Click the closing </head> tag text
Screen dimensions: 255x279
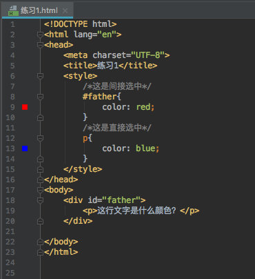tap(61, 180)
